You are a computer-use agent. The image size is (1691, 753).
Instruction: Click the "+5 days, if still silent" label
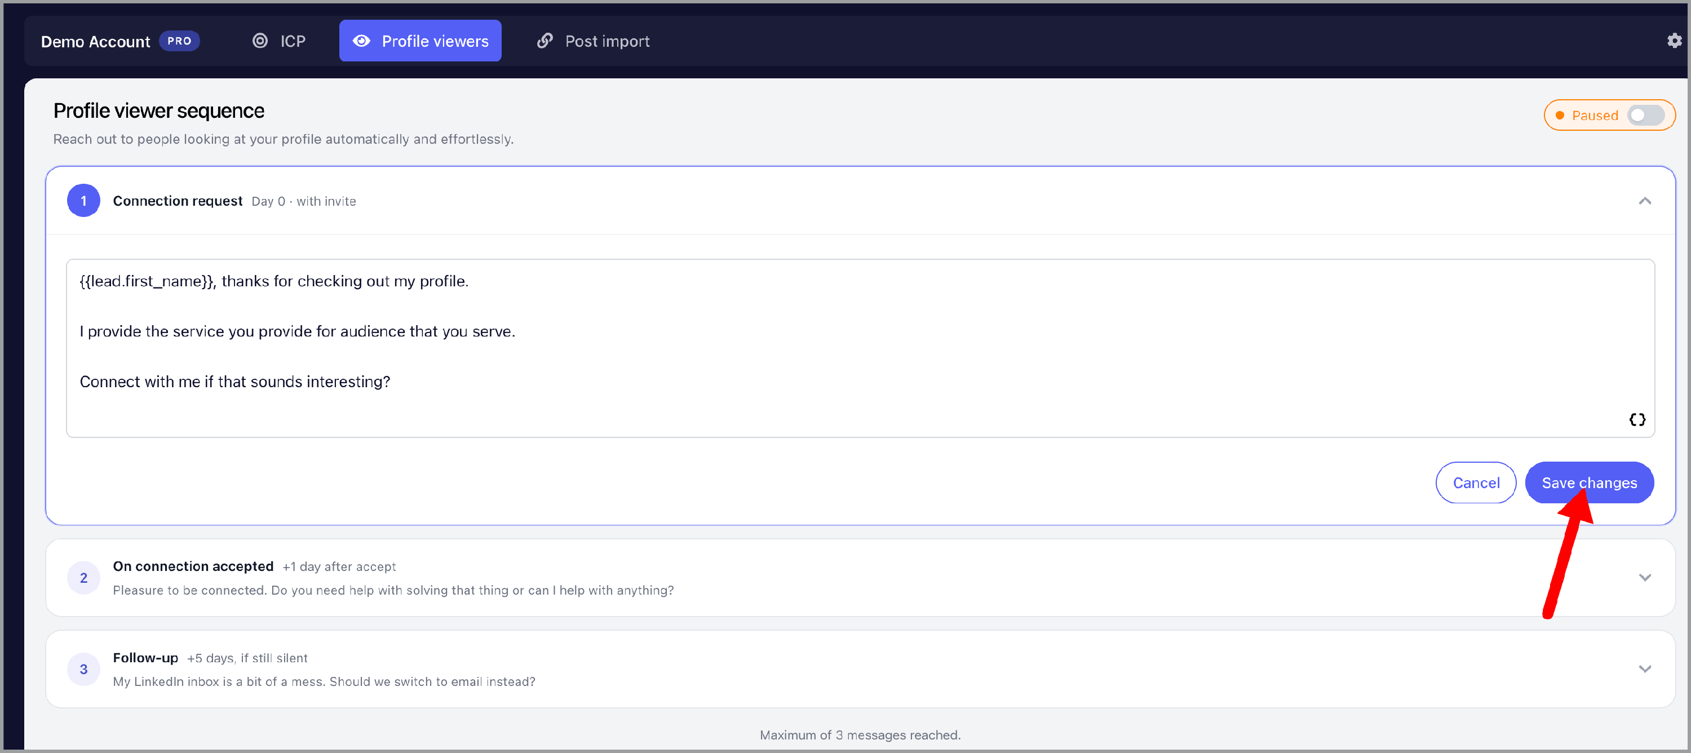click(x=247, y=658)
